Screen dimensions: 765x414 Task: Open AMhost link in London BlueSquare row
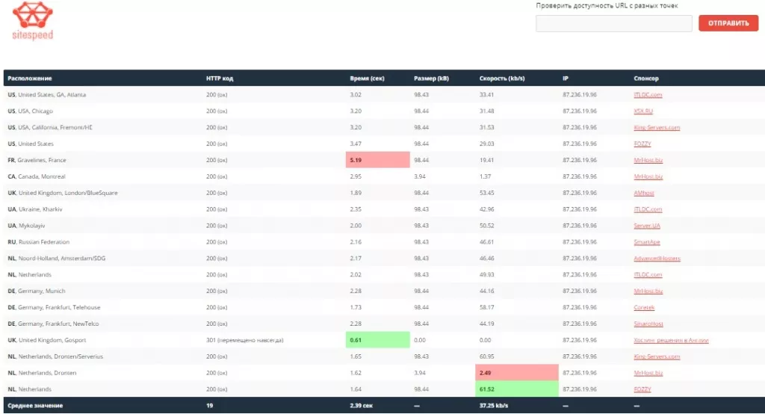[x=643, y=193]
